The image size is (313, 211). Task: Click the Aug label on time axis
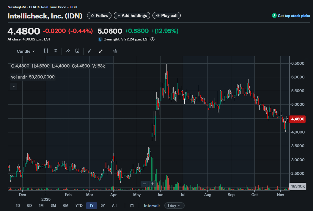[207, 195]
